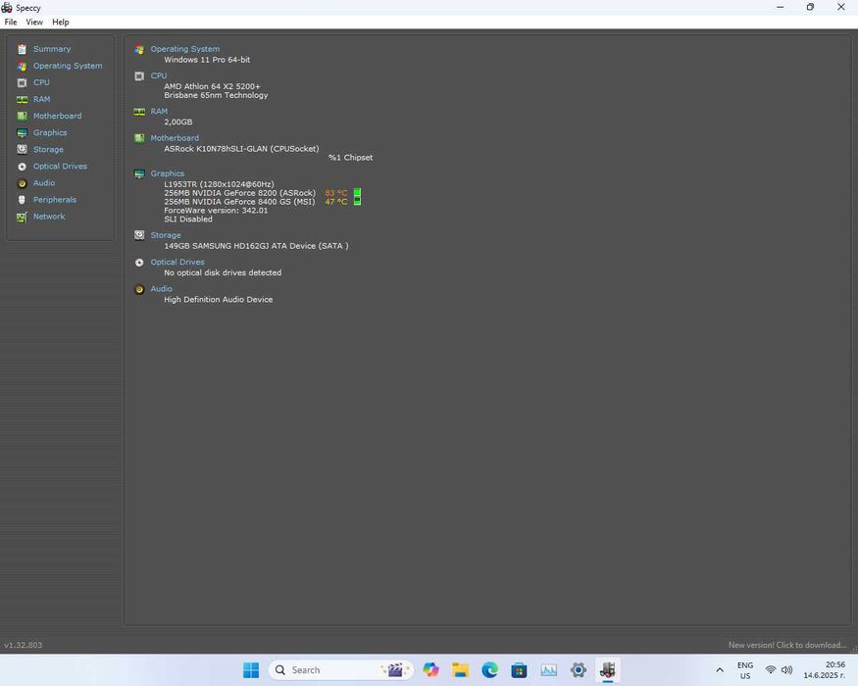The height and width of the screenshot is (686, 858).
Task: Click the Summary icon in the sidebar
Action: (22, 49)
